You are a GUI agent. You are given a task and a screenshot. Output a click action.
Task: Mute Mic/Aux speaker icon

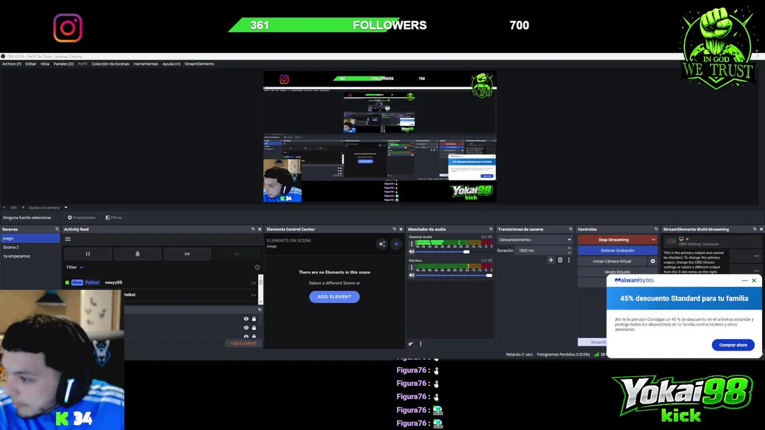coord(411,275)
